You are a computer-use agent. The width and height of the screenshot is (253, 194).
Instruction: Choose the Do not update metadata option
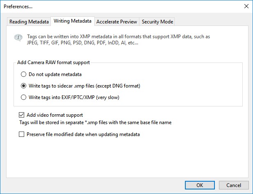pyautogui.click(x=24, y=74)
